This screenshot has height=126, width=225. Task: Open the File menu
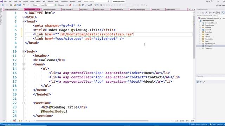(x=5, y=1)
